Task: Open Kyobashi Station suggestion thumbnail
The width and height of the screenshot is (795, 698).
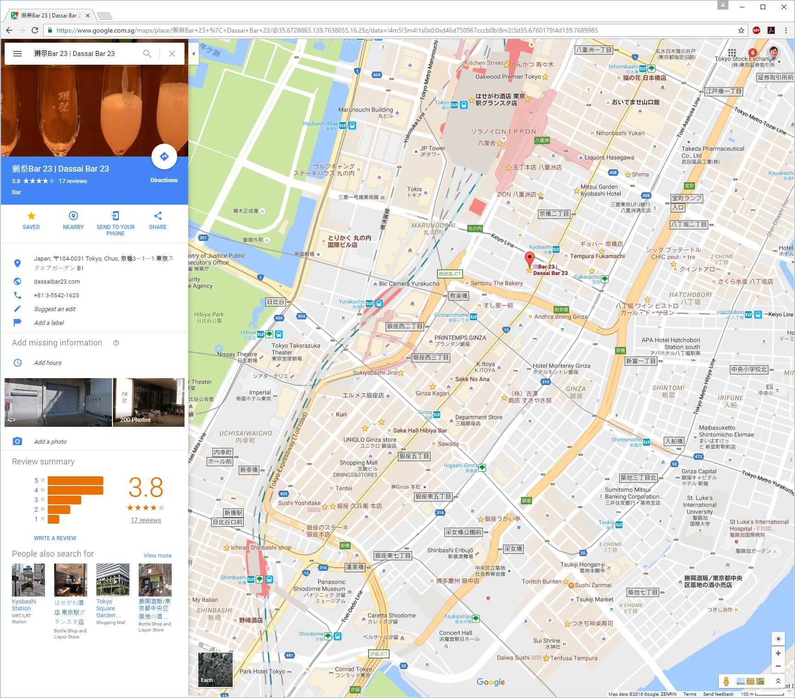Action: click(x=28, y=580)
